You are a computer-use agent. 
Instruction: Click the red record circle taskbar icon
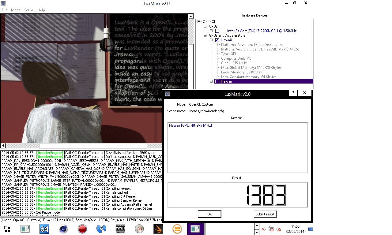coord(82,229)
